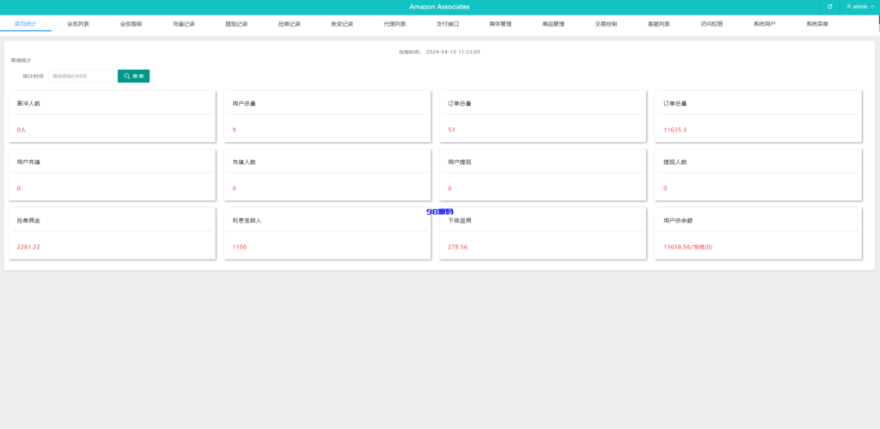Click the value 9 under 用户总量

pyautogui.click(x=234, y=130)
